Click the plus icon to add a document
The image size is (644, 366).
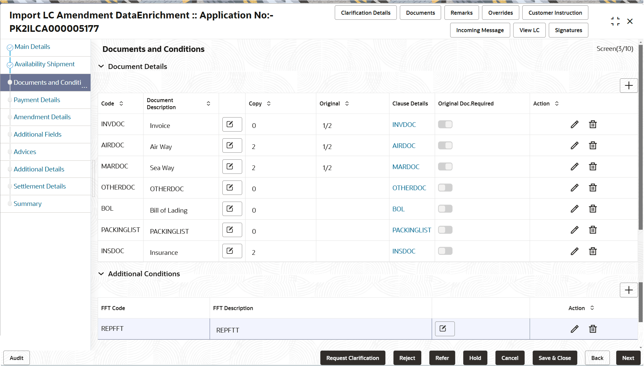[629, 85]
